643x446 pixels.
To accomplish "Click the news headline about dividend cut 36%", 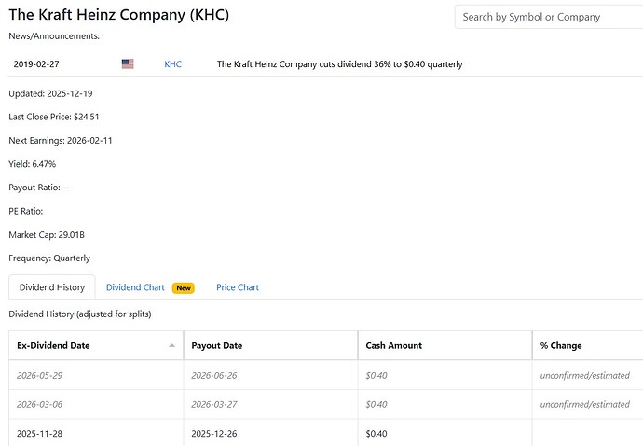I will (339, 64).
